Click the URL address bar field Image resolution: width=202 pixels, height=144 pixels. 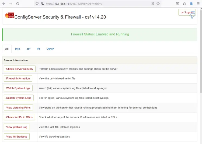click(97, 4)
